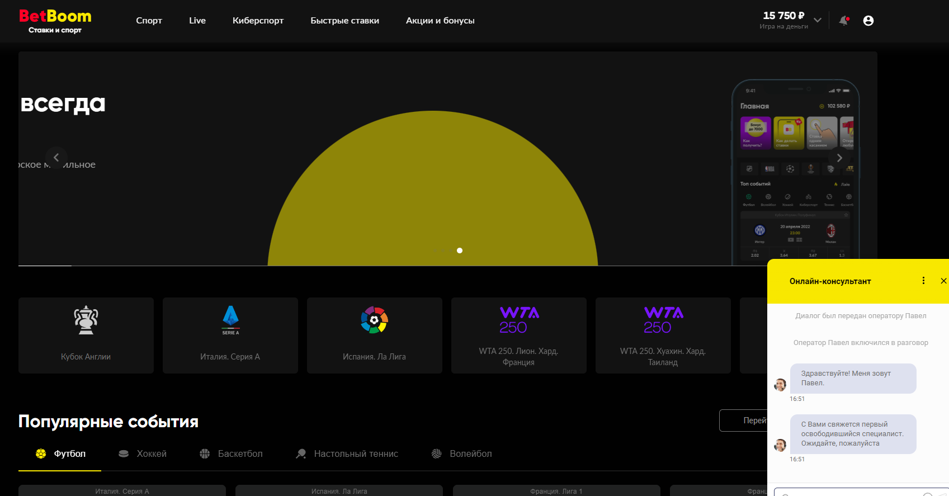Go to previous banner slide
This screenshot has height=496, width=949.
click(56, 158)
